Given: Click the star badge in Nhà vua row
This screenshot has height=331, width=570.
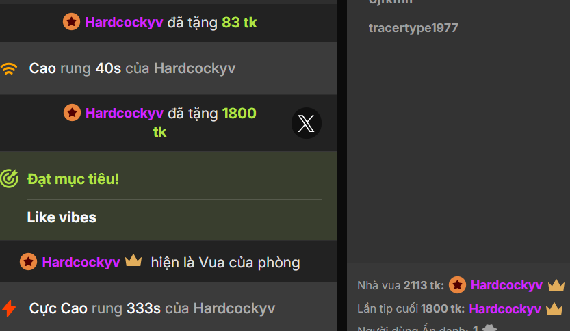Looking at the screenshot, I should [x=457, y=285].
